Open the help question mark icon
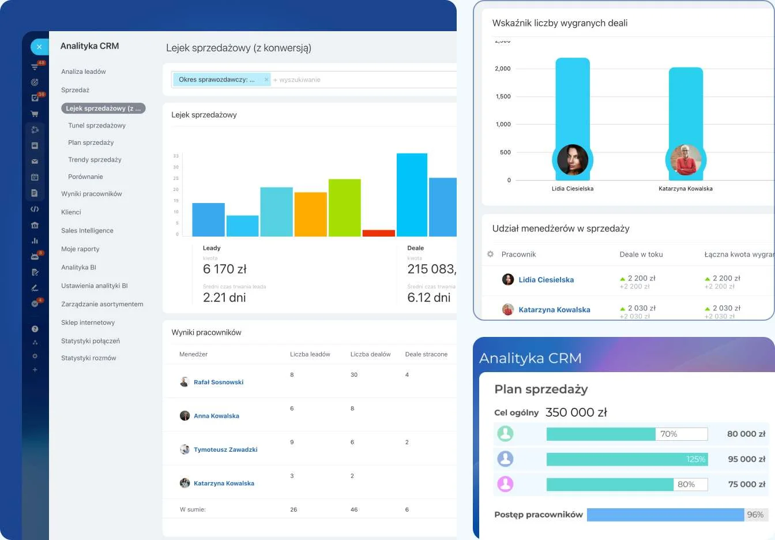The image size is (775, 540). pos(35,329)
